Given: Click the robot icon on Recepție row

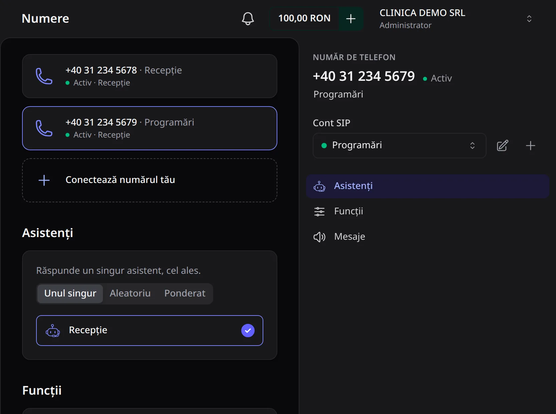Looking at the screenshot, I should 53,331.
